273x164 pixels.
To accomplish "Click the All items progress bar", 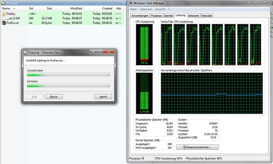I will tap(68, 86).
